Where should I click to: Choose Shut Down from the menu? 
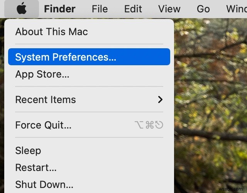pyautogui.click(x=44, y=185)
